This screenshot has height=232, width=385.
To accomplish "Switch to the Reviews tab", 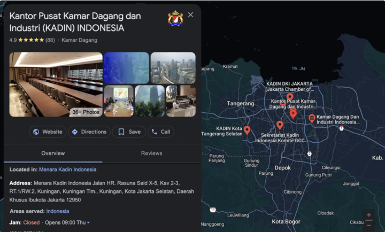I will (x=151, y=153).
